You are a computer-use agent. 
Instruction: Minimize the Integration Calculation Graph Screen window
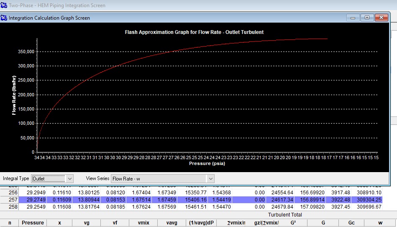(353, 18)
